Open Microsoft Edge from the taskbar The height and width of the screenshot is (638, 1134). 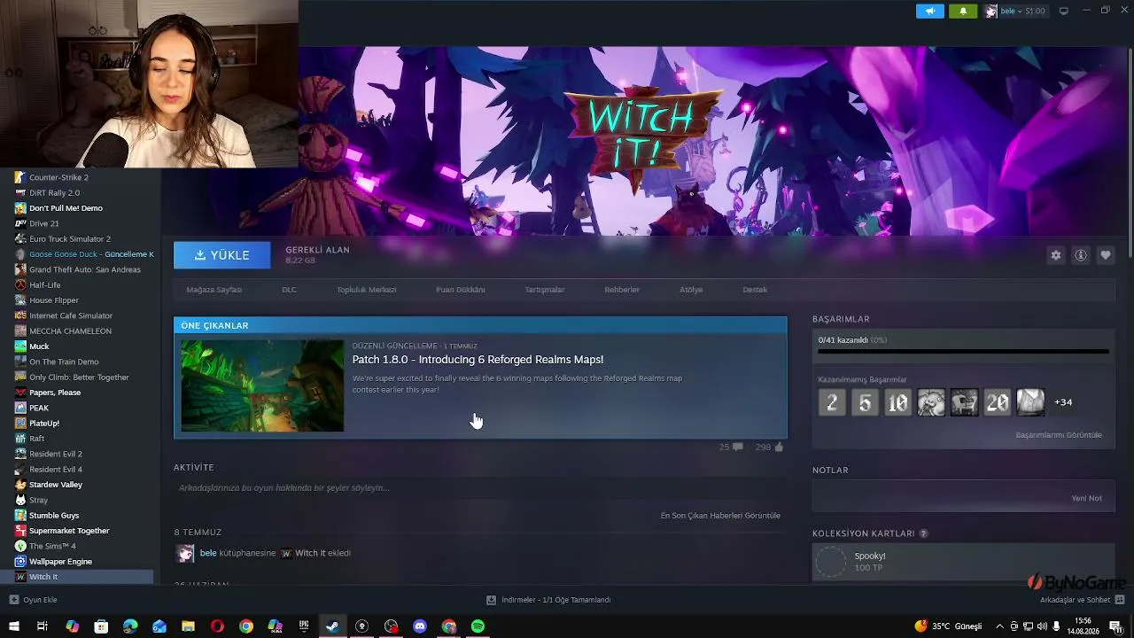[130, 626]
